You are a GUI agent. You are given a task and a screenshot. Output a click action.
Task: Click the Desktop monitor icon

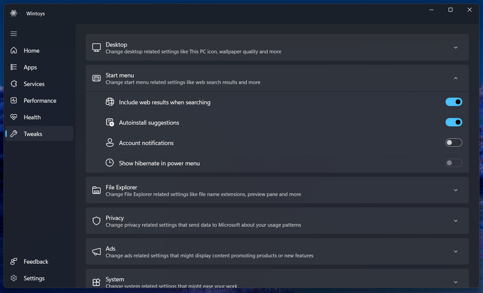[96, 47]
